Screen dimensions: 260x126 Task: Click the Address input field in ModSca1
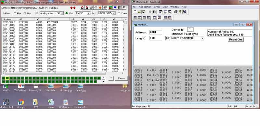(156, 32)
